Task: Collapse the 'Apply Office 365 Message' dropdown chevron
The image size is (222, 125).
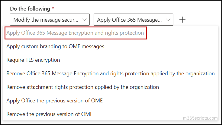Action: pyautogui.click(x=168, y=20)
